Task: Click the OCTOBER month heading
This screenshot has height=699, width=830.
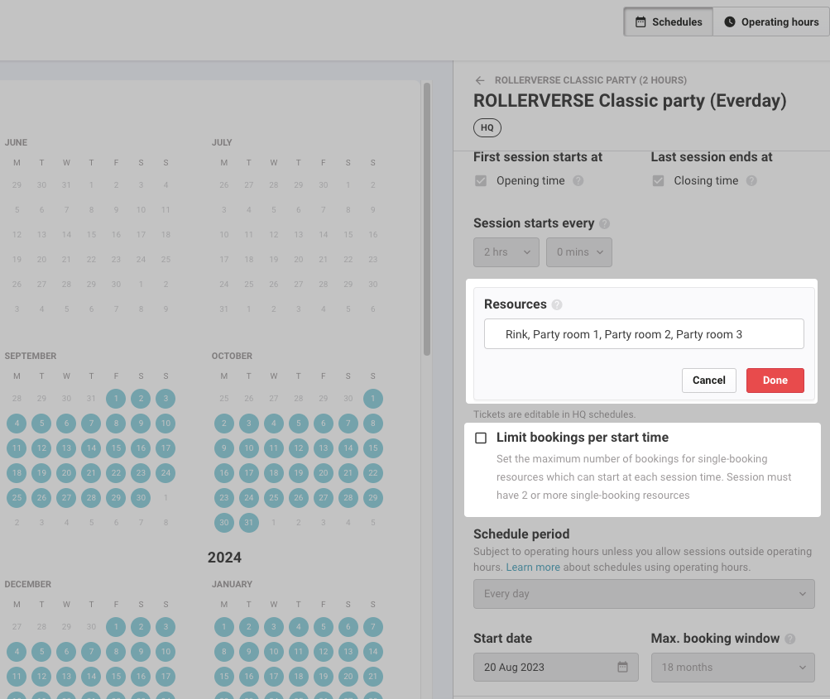Action: click(232, 356)
